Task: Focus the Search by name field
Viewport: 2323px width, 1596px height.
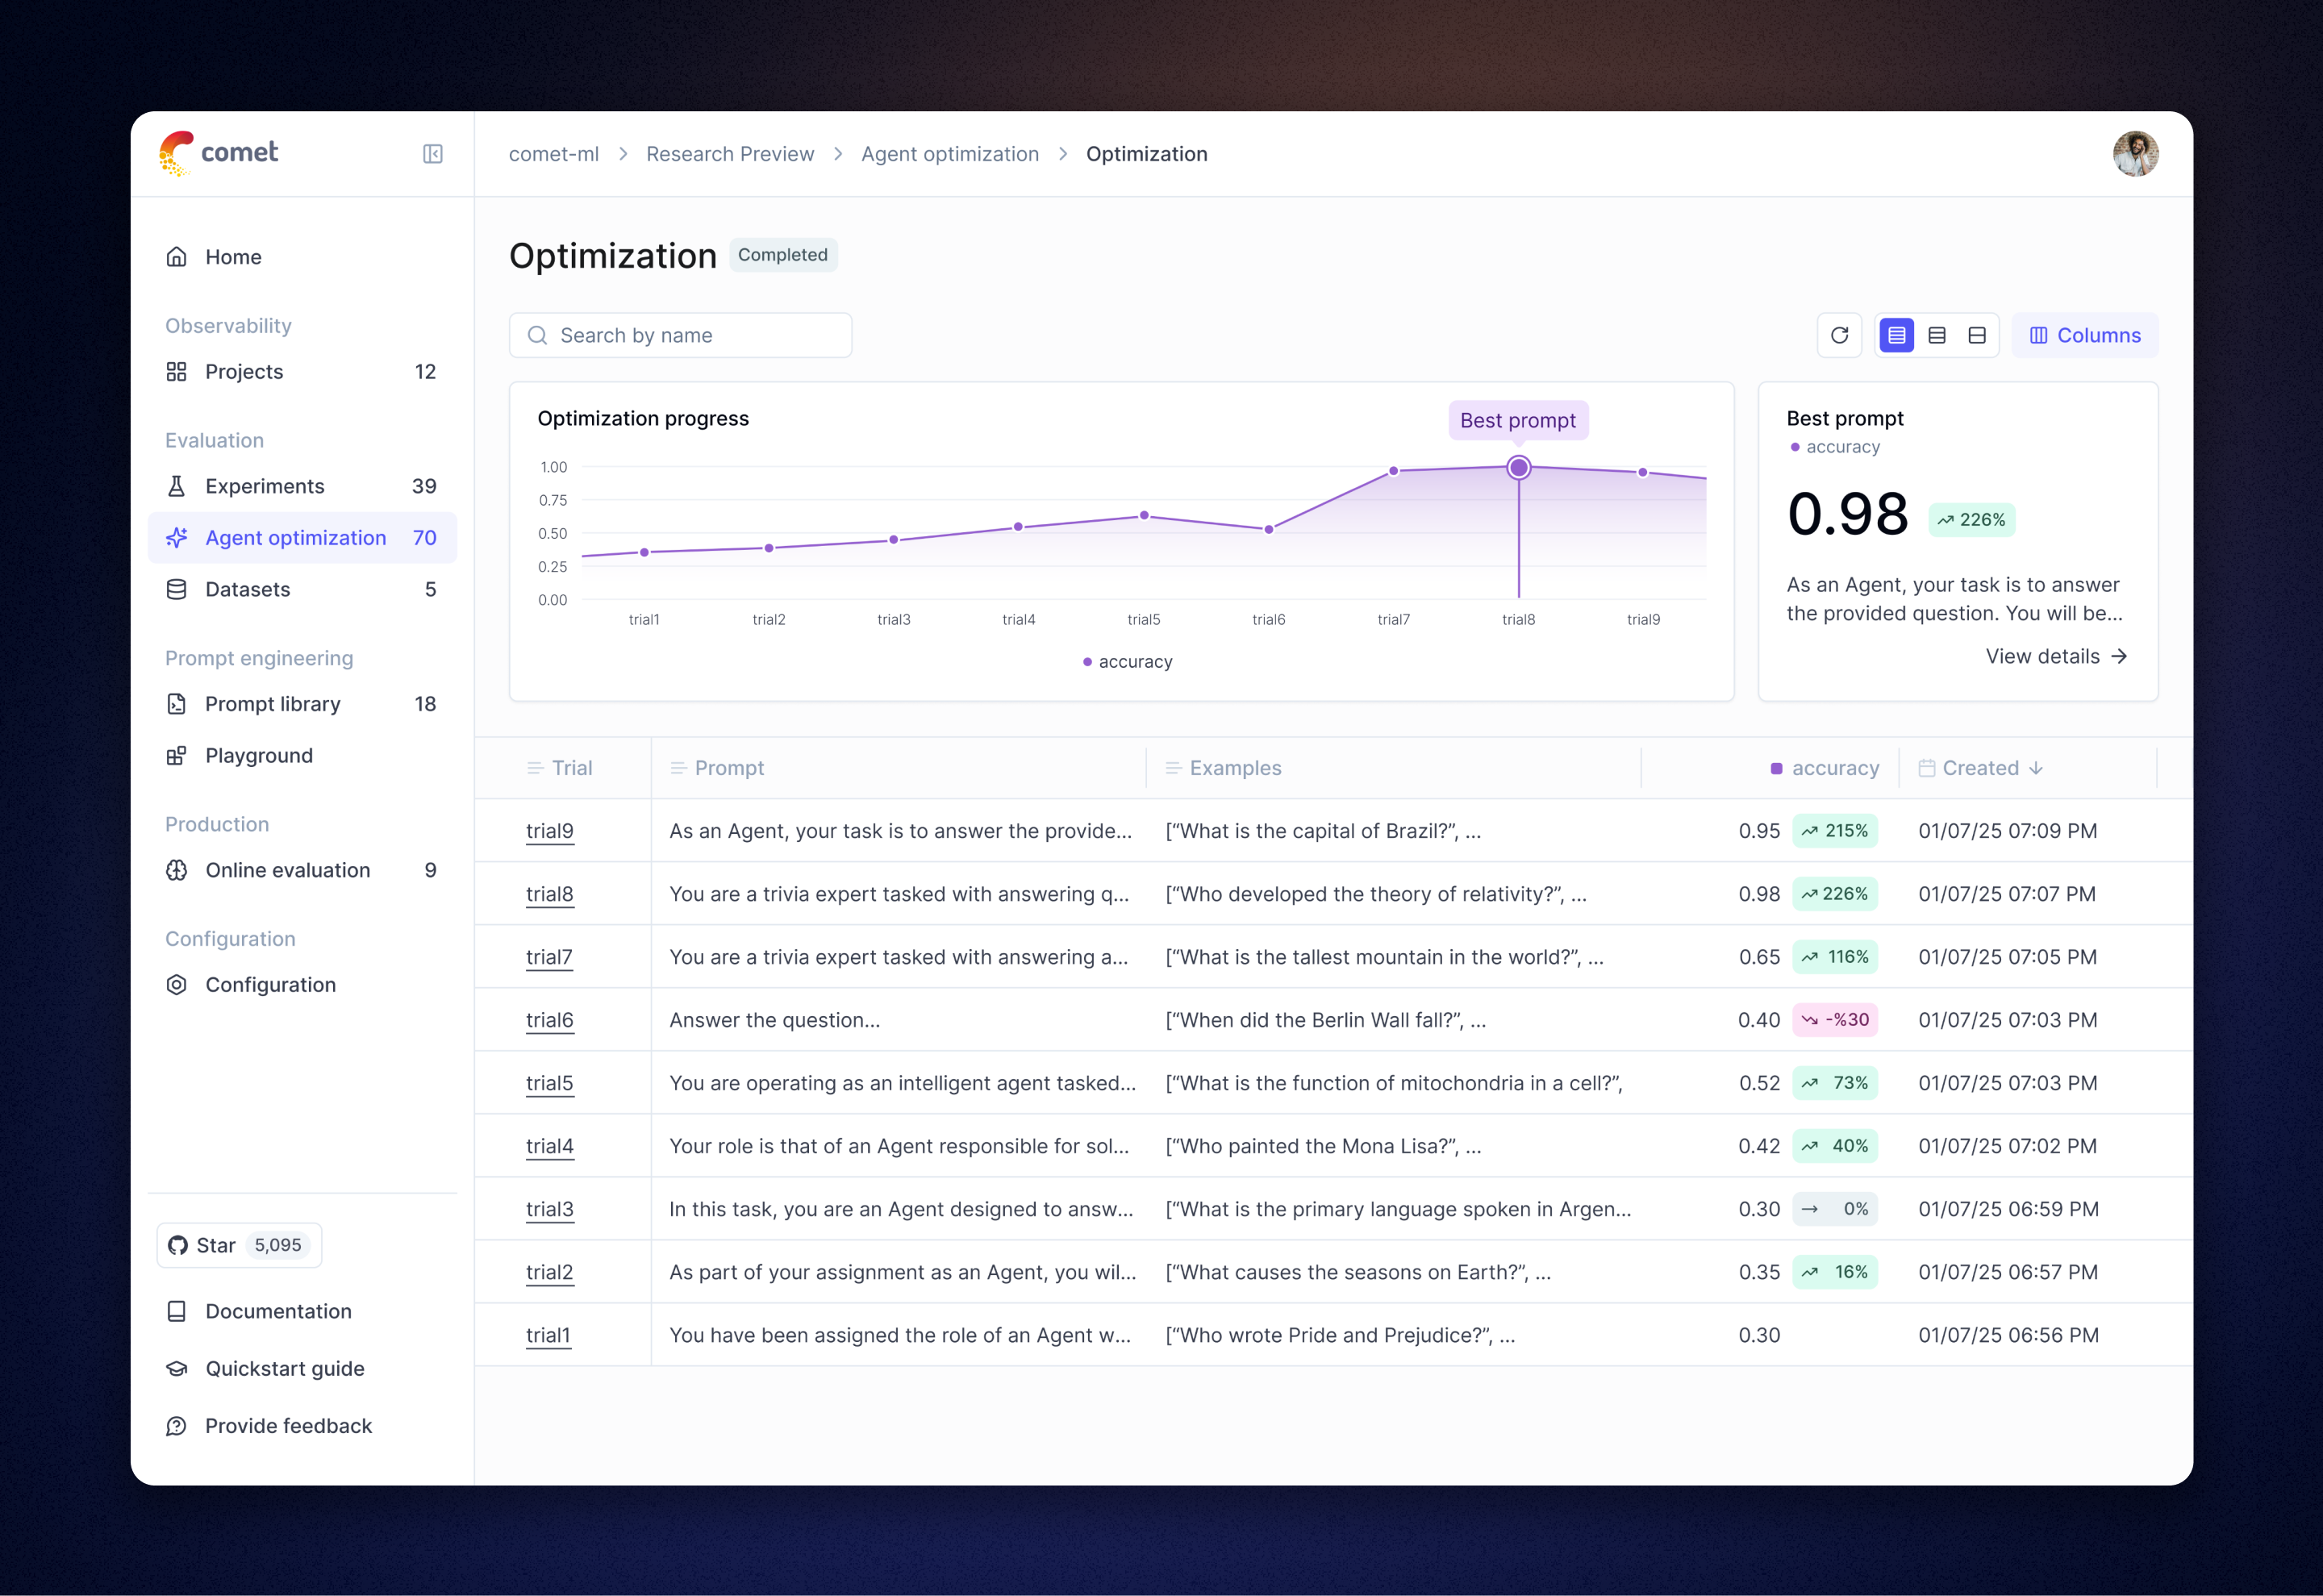Action: [x=680, y=335]
